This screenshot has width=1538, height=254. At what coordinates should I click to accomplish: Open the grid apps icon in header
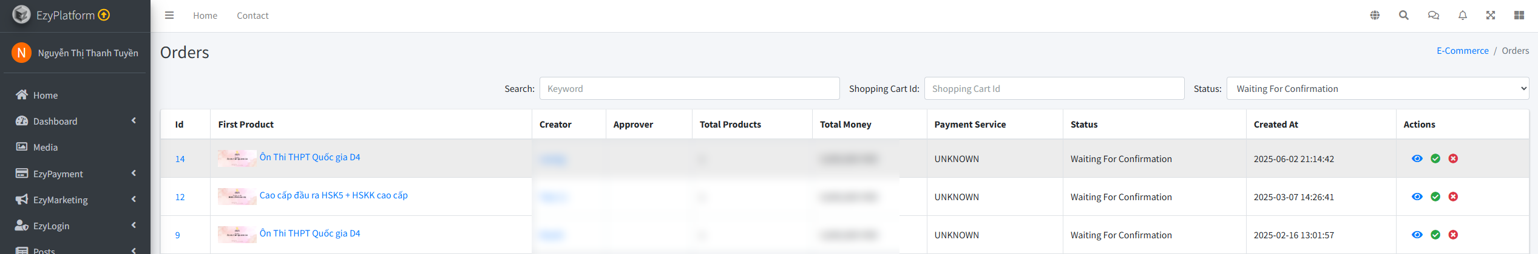click(1519, 16)
